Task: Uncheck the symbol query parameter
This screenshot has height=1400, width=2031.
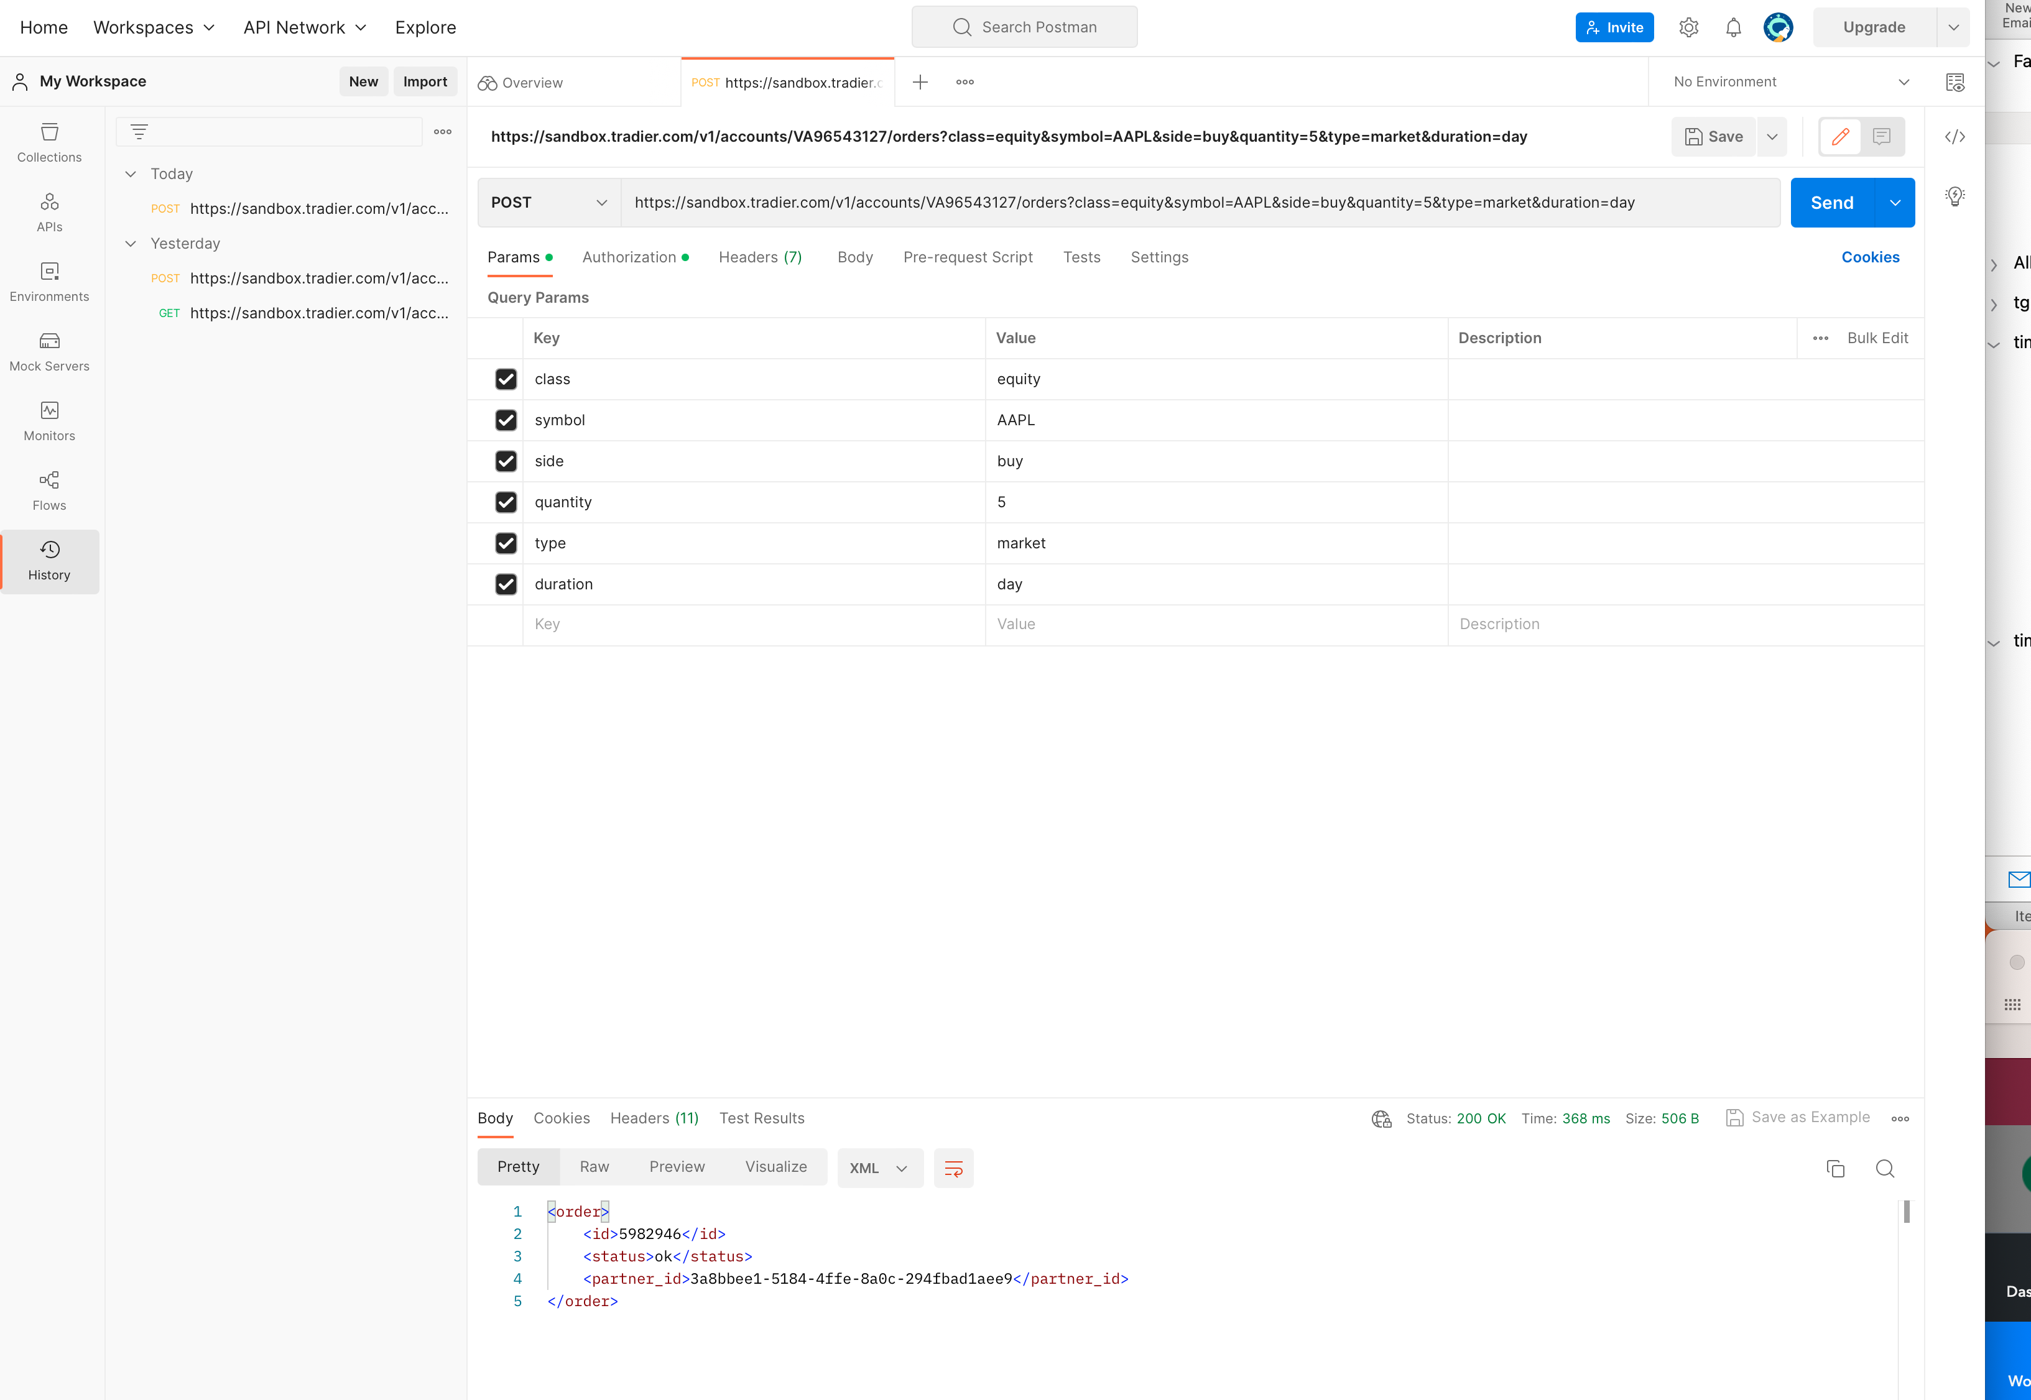Action: [x=506, y=420]
